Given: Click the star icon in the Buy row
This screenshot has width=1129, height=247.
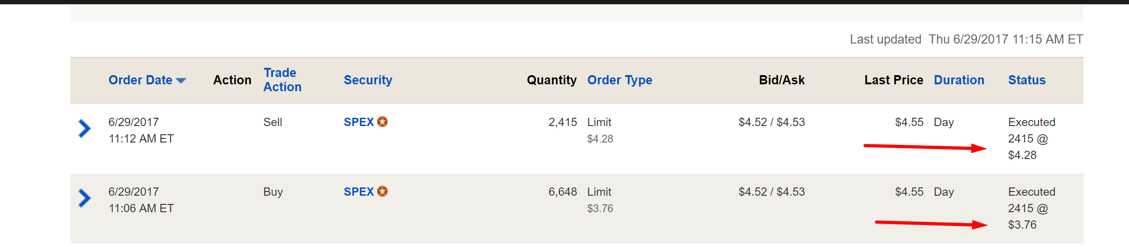Looking at the screenshot, I should [x=382, y=192].
